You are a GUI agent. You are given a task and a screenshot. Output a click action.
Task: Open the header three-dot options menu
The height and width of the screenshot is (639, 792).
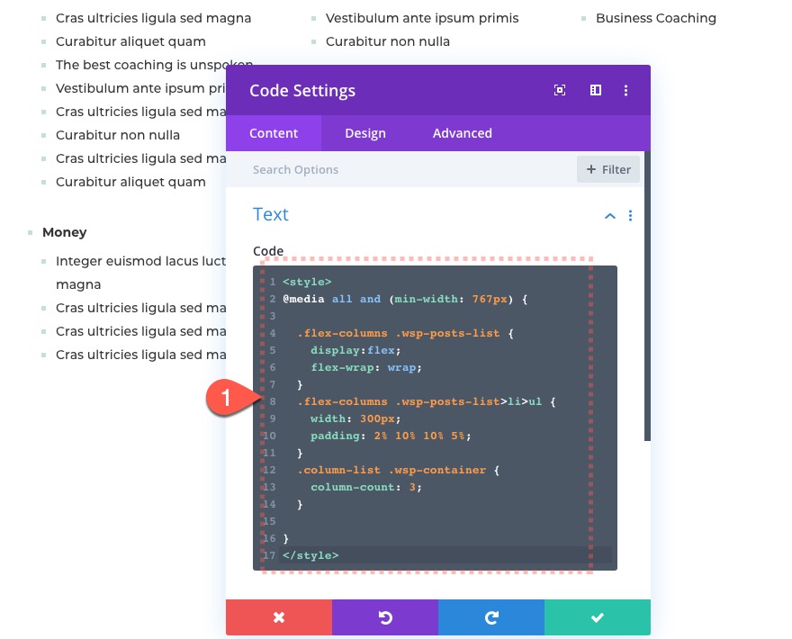[626, 90]
